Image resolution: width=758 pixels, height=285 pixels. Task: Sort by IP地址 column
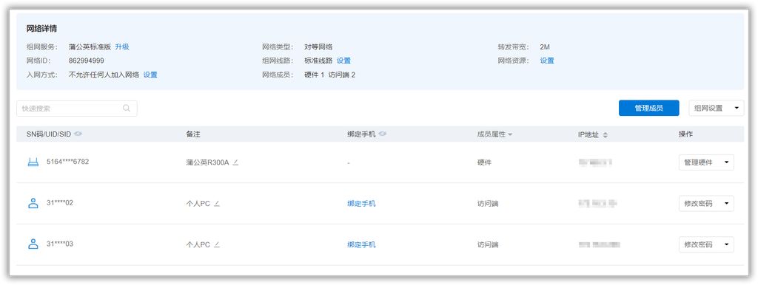click(606, 135)
